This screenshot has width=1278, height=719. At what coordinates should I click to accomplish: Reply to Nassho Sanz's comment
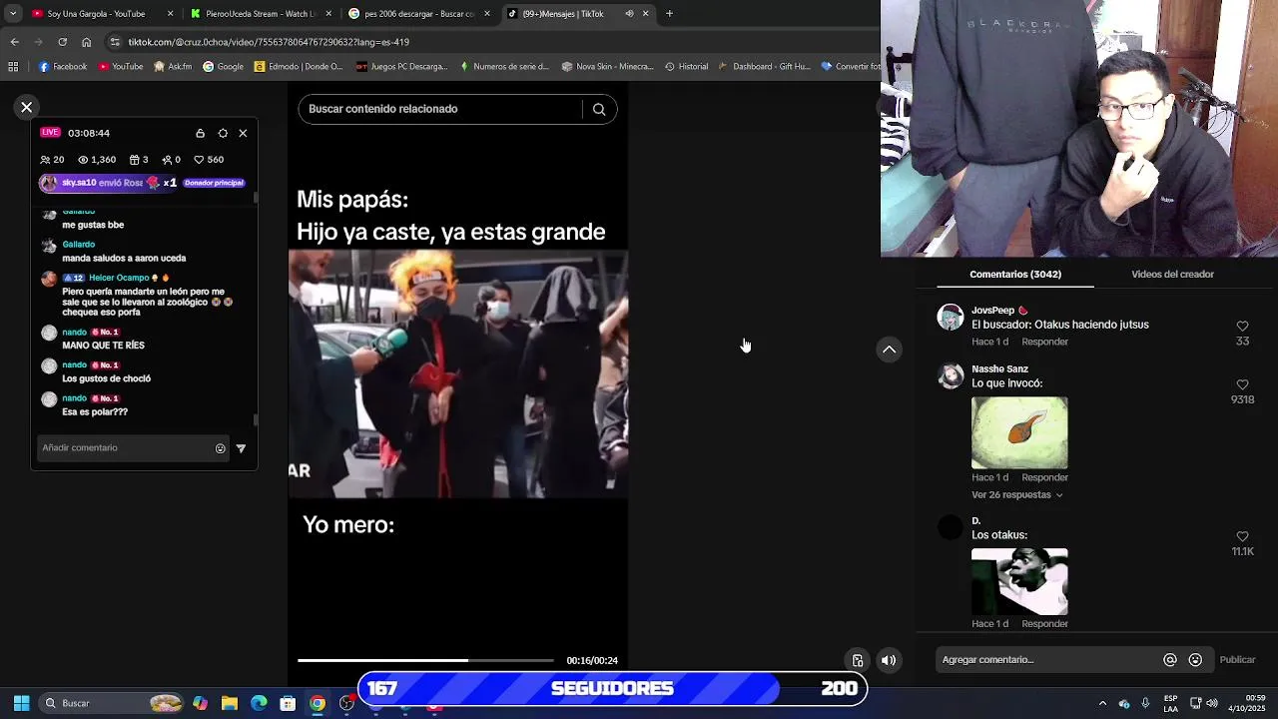coord(1044,477)
